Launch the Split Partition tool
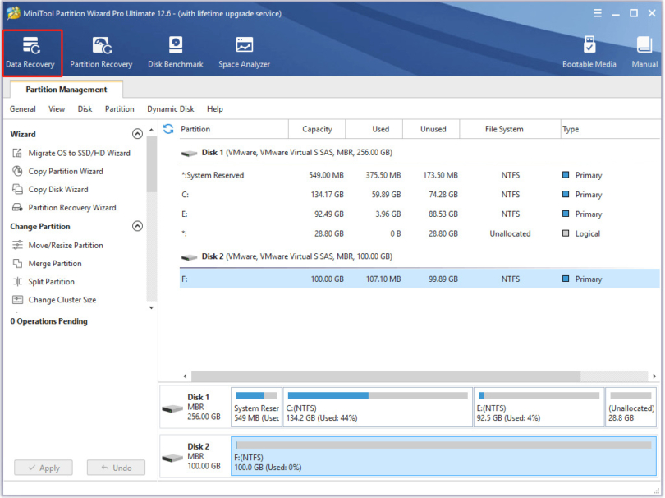 click(x=53, y=282)
